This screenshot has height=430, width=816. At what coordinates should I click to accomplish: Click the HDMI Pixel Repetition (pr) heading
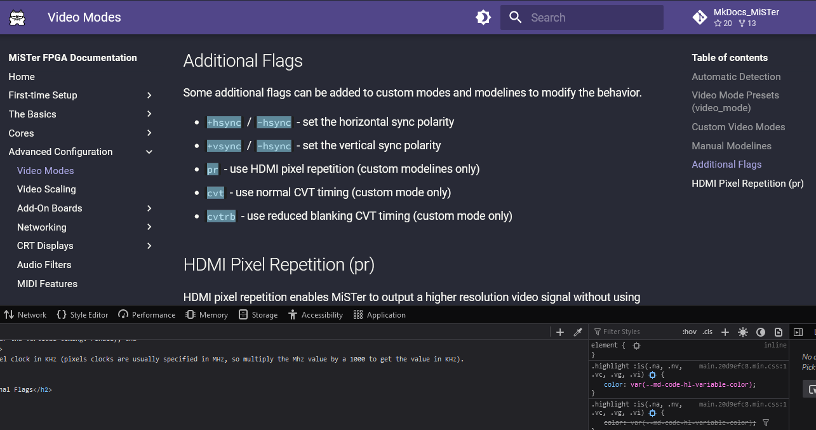click(x=279, y=265)
